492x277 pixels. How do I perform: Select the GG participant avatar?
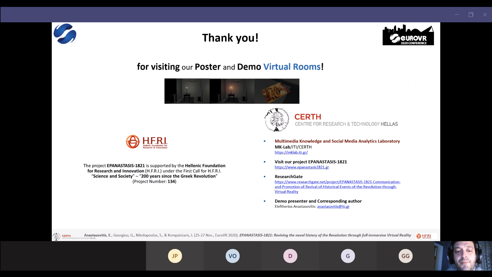[x=406, y=256]
